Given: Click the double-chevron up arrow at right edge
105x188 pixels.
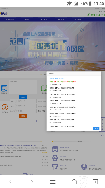Looking at the screenshot, I should click(102, 135).
